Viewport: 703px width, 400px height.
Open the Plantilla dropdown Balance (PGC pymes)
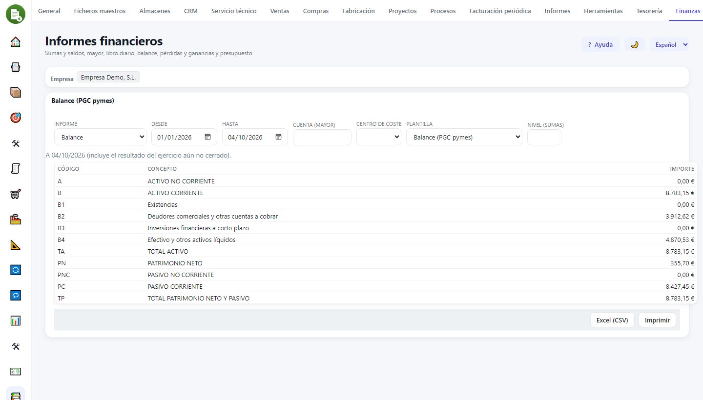click(x=464, y=137)
